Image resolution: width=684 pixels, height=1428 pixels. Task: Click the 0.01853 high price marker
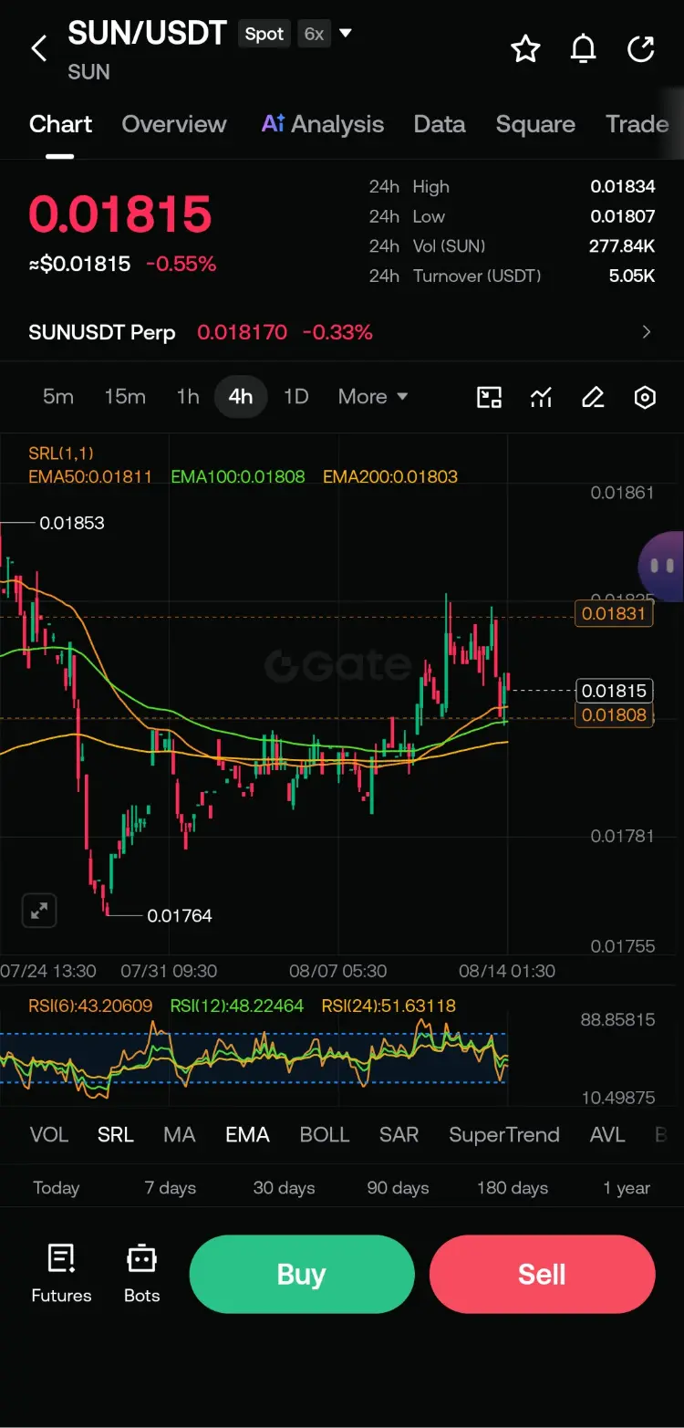71,523
